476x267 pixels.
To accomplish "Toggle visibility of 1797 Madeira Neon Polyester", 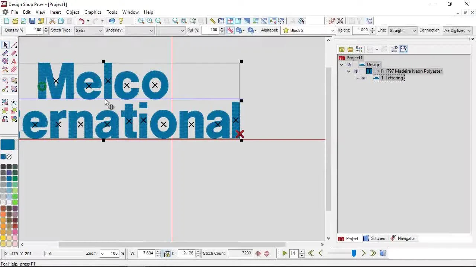I will [x=356, y=71].
